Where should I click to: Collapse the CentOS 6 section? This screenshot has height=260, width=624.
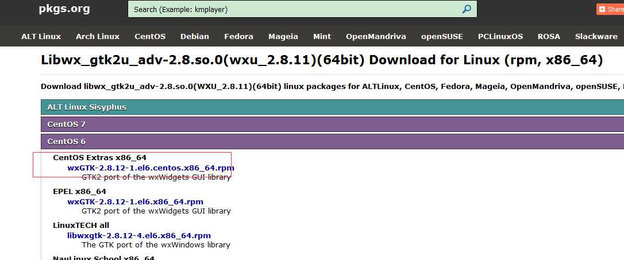[332, 142]
